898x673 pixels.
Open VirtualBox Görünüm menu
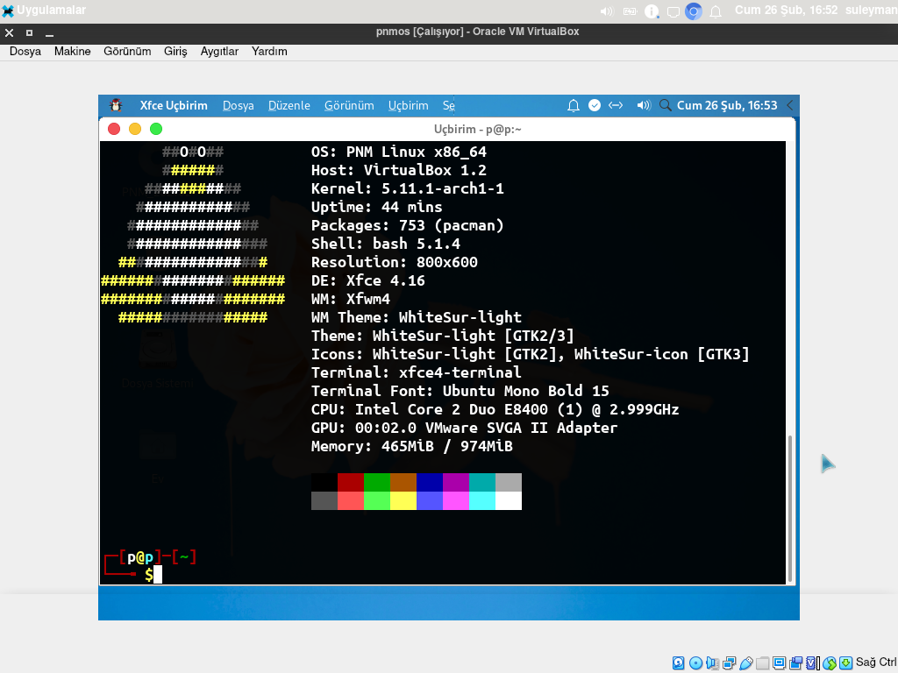[x=127, y=52]
